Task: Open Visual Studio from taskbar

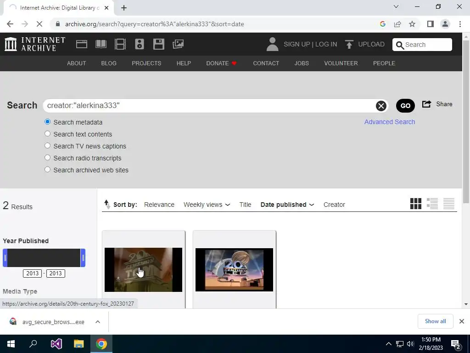Action: pyautogui.click(x=56, y=344)
